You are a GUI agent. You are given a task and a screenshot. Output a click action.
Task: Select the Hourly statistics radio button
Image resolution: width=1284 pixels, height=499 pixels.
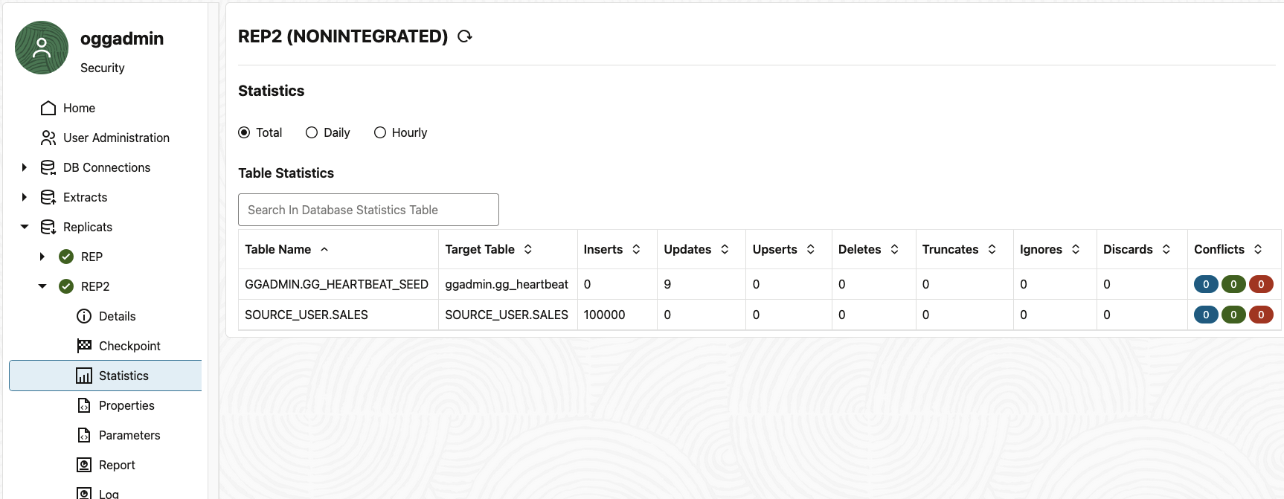pyautogui.click(x=380, y=132)
